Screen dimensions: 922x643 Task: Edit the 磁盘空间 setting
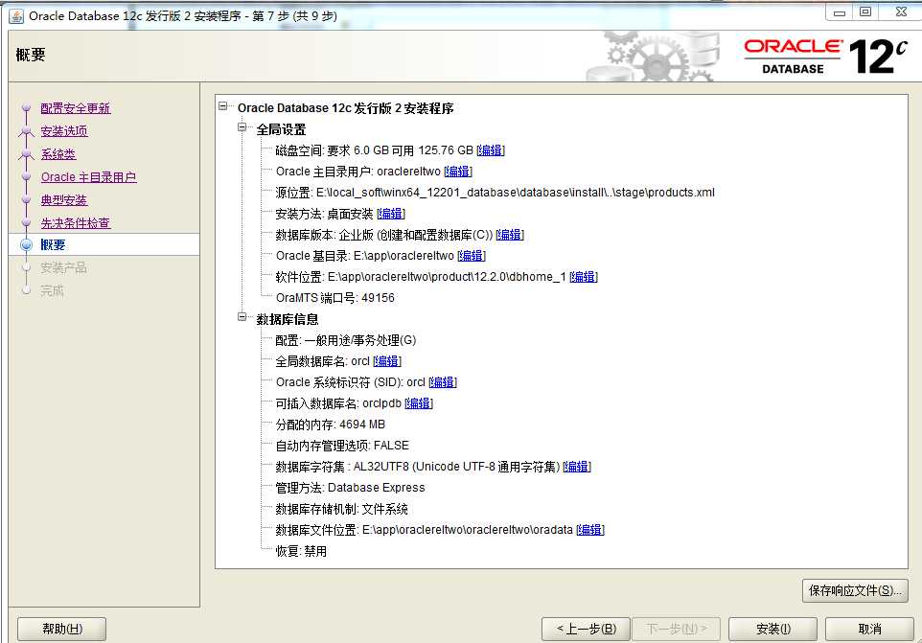491,150
